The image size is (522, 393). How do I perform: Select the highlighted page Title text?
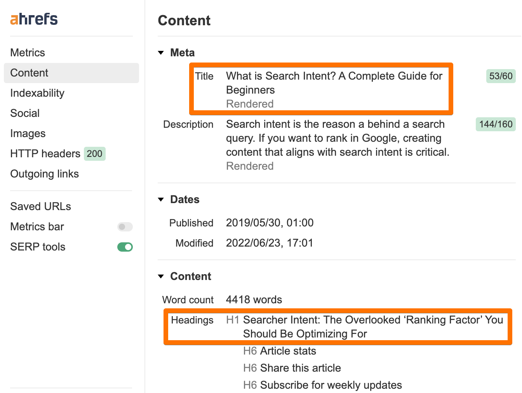pyautogui.click(x=334, y=83)
